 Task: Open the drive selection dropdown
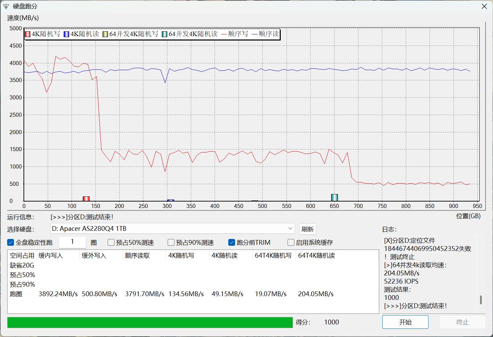click(x=290, y=228)
